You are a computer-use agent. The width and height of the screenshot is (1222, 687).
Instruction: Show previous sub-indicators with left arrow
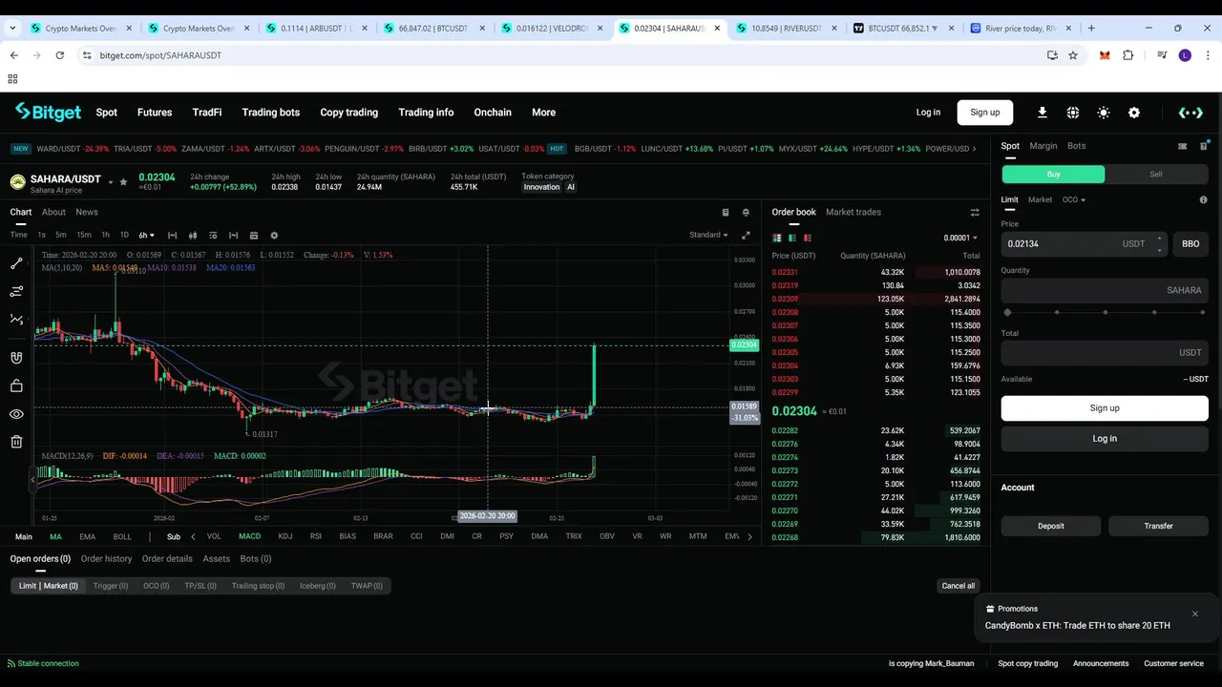(x=193, y=536)
